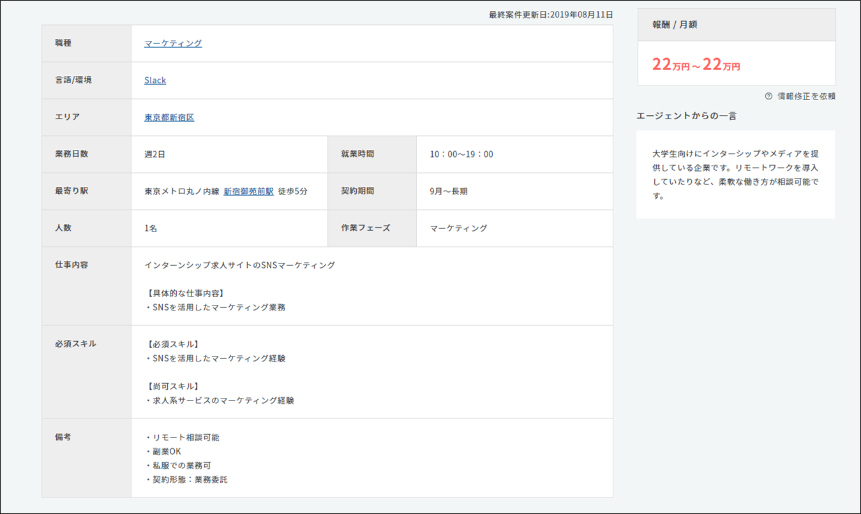Viewport: 861px width, 514px height.
Task: Click the エージェントからの一言 heading
Action: point(686,115)
